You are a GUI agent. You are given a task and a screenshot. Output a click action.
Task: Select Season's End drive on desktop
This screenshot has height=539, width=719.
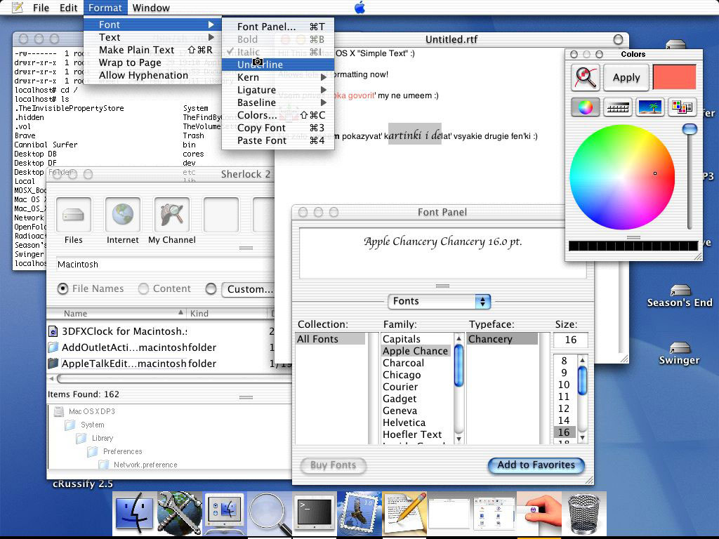point(680,290)
